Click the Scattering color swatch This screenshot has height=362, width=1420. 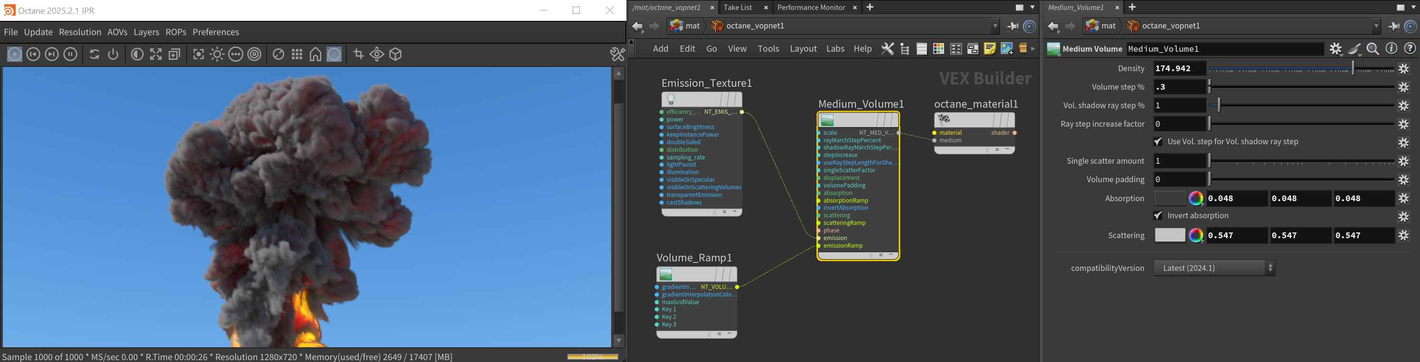1169,235
